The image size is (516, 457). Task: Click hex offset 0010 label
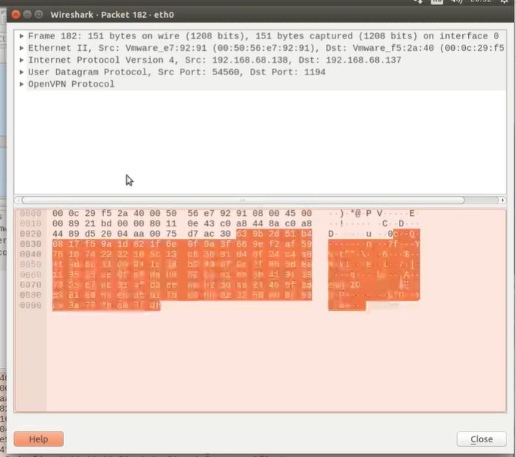click(31, 224)
